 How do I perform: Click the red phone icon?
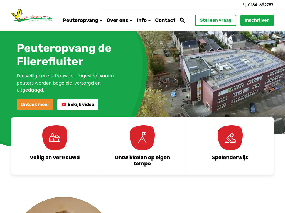(245, 5)
